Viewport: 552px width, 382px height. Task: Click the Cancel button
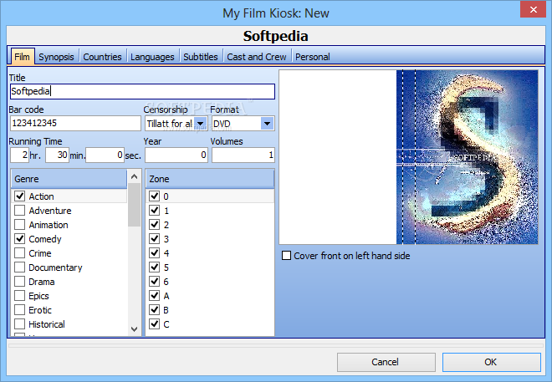(x=386, y=362)
